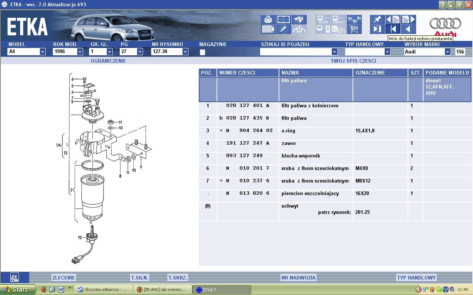Click the pushpin icon
Screen dimensions: 473x295
pos(377,20)
